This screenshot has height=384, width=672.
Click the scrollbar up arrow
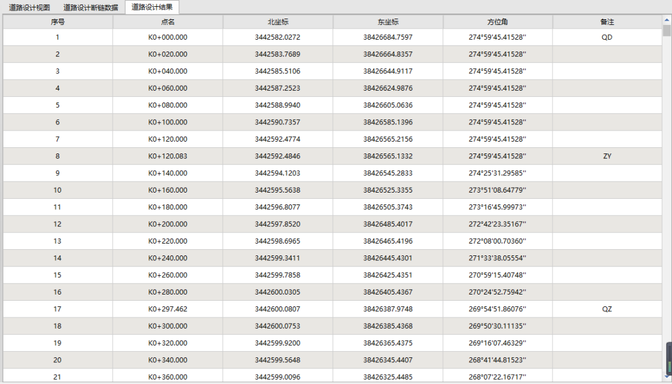point(666,20)
